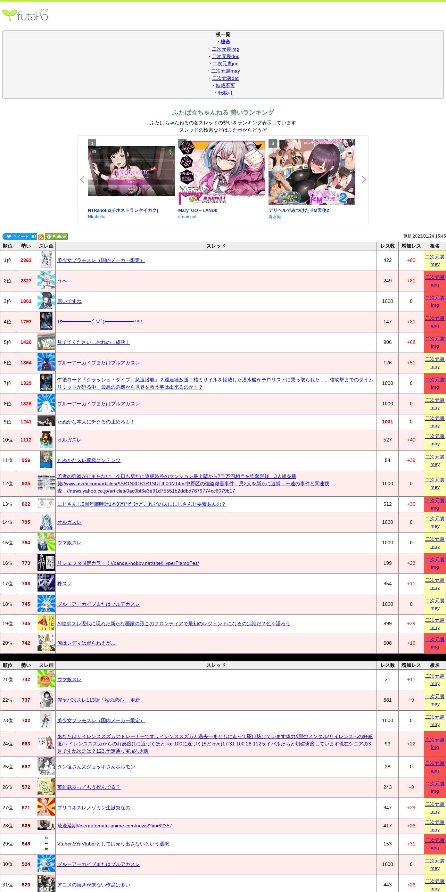Open the 寒いですね thread
The image size is (446, 892).
click(69, 301)
